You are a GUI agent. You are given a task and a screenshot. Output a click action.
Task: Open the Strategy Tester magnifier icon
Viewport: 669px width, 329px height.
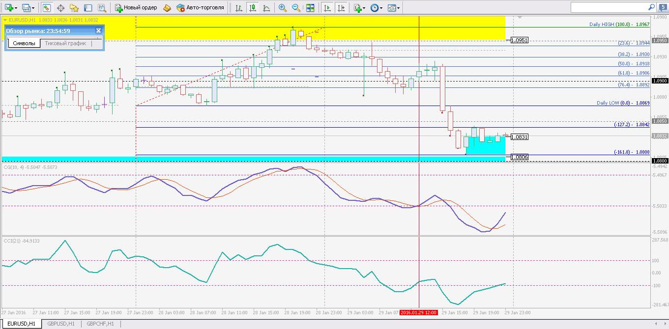(x=102, y=8)
